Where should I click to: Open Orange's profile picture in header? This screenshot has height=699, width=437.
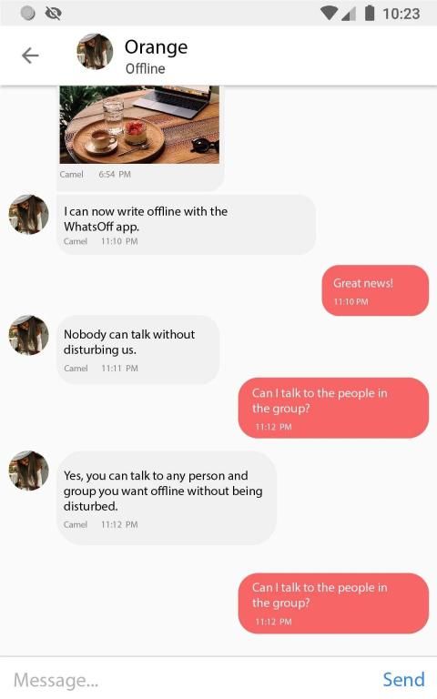coord(95,51)
